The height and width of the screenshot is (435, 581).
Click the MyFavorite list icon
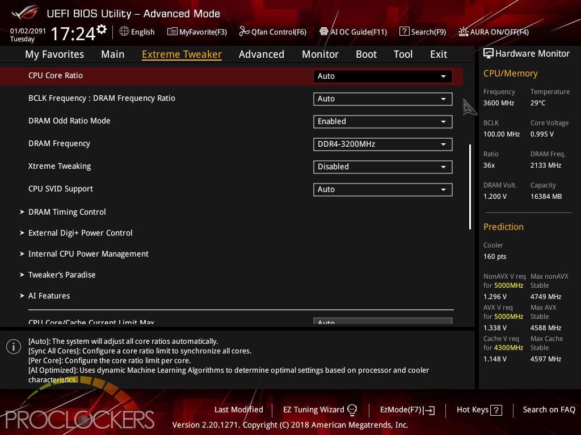(172, 32)
